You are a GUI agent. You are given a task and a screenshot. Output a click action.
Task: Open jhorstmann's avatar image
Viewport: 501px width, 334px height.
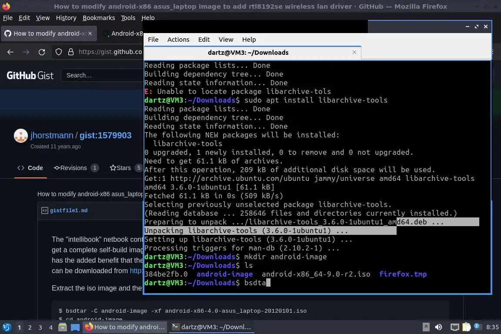(x=21, y=136)
